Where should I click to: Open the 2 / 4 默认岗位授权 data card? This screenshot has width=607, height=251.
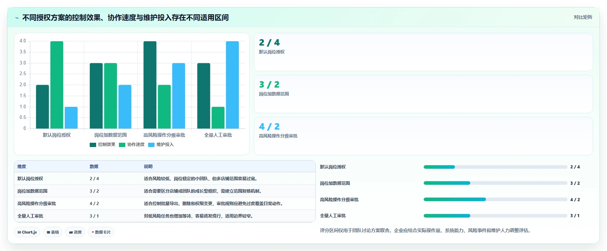pyautogui.click(x=423, y=52)
